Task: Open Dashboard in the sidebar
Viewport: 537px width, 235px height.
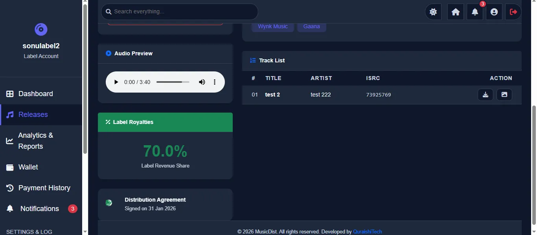Action: 41,94
